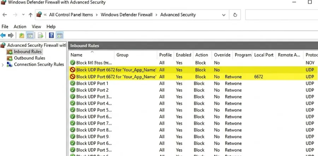Open Help via the blue question mark icon
318x156 pixels.
click(51, 35)
